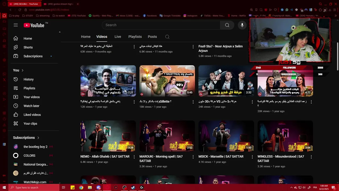Image resolution: width=339 pixels, height=191 pixels.
Task: Expand the Subscriptions section chevron
Action: [x=38, y=138]
